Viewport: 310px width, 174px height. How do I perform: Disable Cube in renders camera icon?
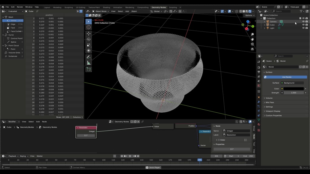point(307,25)
